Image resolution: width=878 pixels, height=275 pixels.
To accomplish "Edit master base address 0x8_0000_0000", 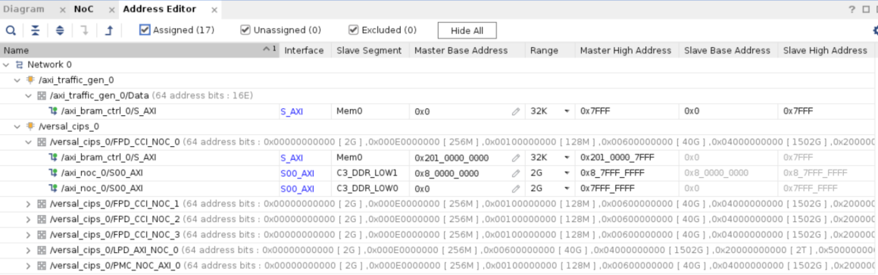I will click(447, 173).
